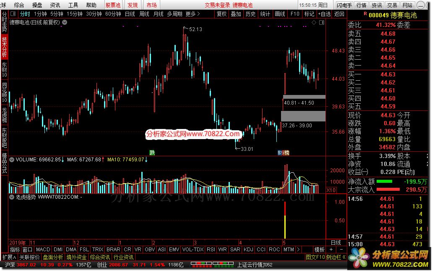Toggle the panel layout icon beside 分时
432x271 pixels.
click(13, 13)
